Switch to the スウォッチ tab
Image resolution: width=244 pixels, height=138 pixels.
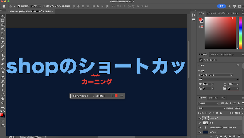point(211,13)
